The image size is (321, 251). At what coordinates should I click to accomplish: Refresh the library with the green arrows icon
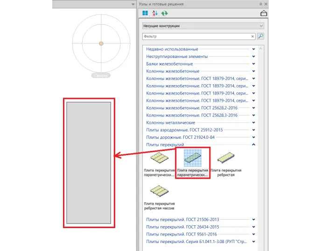pyautogui.click(x=164, y=14)
